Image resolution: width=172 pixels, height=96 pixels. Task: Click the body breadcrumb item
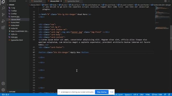(53, 5)
